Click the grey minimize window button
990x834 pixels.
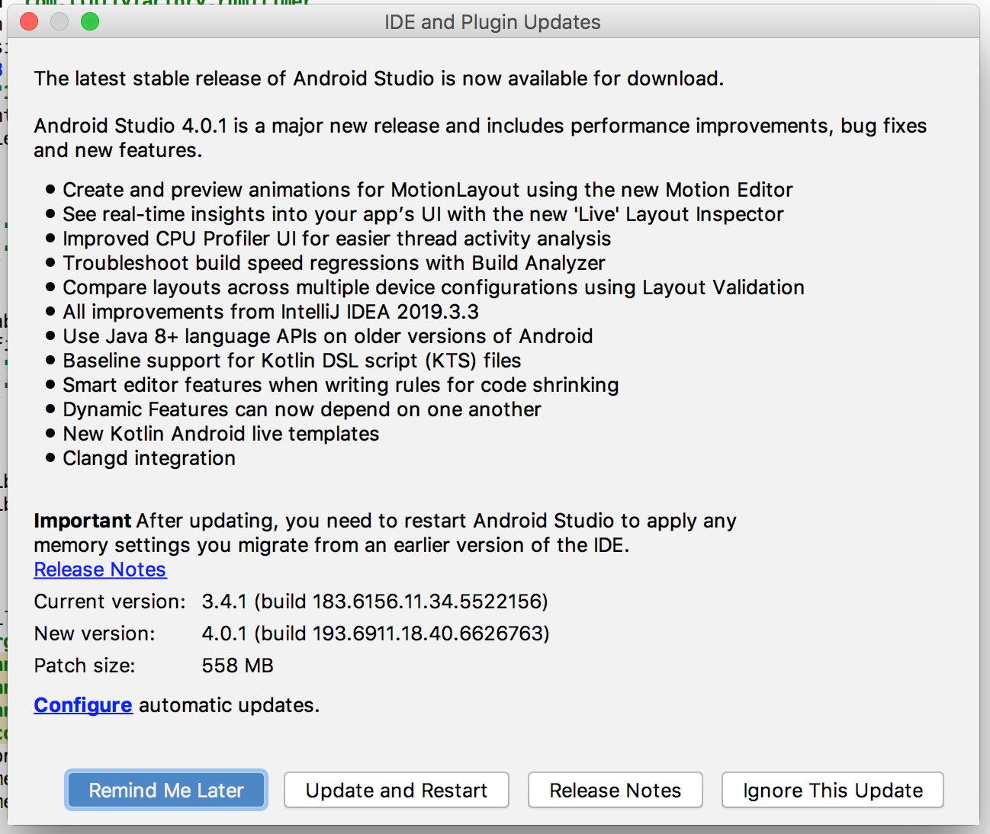pos(59,21)
